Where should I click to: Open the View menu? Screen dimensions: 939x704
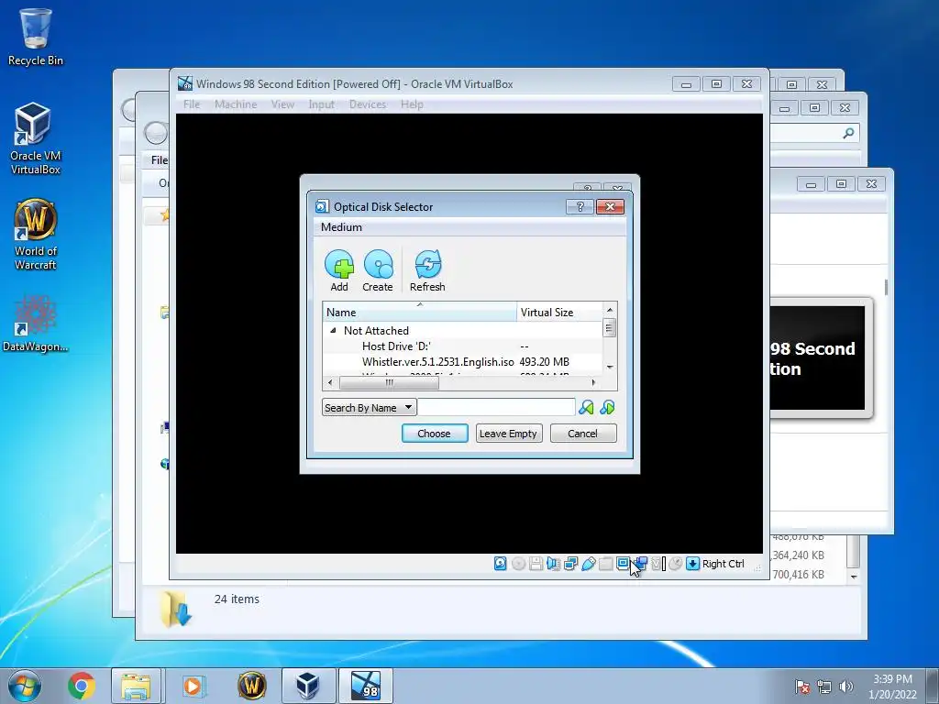coord(282,104)
